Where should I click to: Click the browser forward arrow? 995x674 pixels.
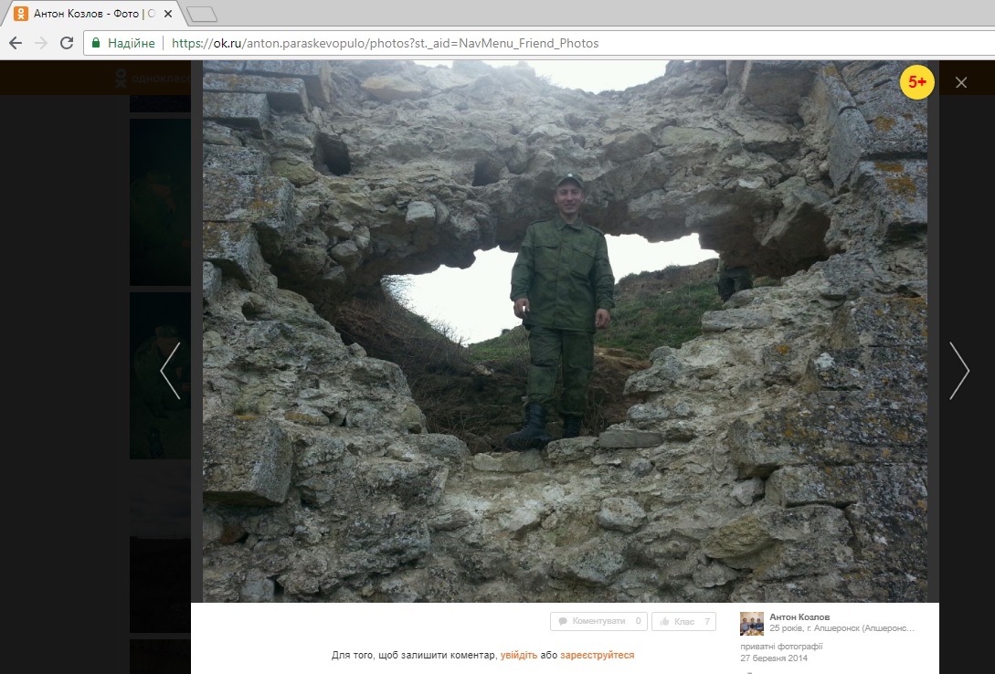(x=40, y=43)
